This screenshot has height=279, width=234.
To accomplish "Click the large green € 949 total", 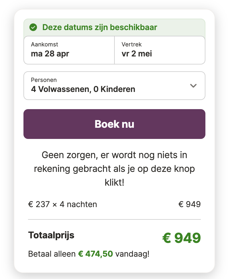I will (182, 238).
